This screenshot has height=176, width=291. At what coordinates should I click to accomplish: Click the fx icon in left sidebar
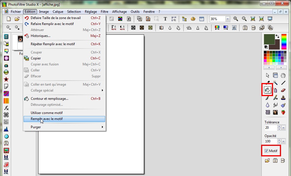click(x=6, y=108)
